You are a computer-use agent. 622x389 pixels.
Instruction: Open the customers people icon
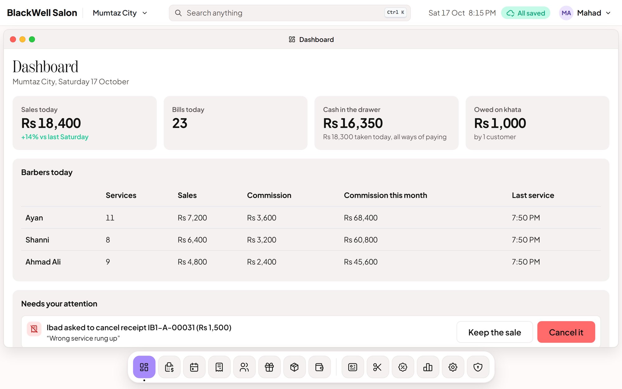coord(244,367)
